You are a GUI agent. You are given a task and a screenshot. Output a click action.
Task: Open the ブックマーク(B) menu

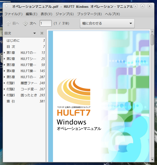click(x=89, y=14)
